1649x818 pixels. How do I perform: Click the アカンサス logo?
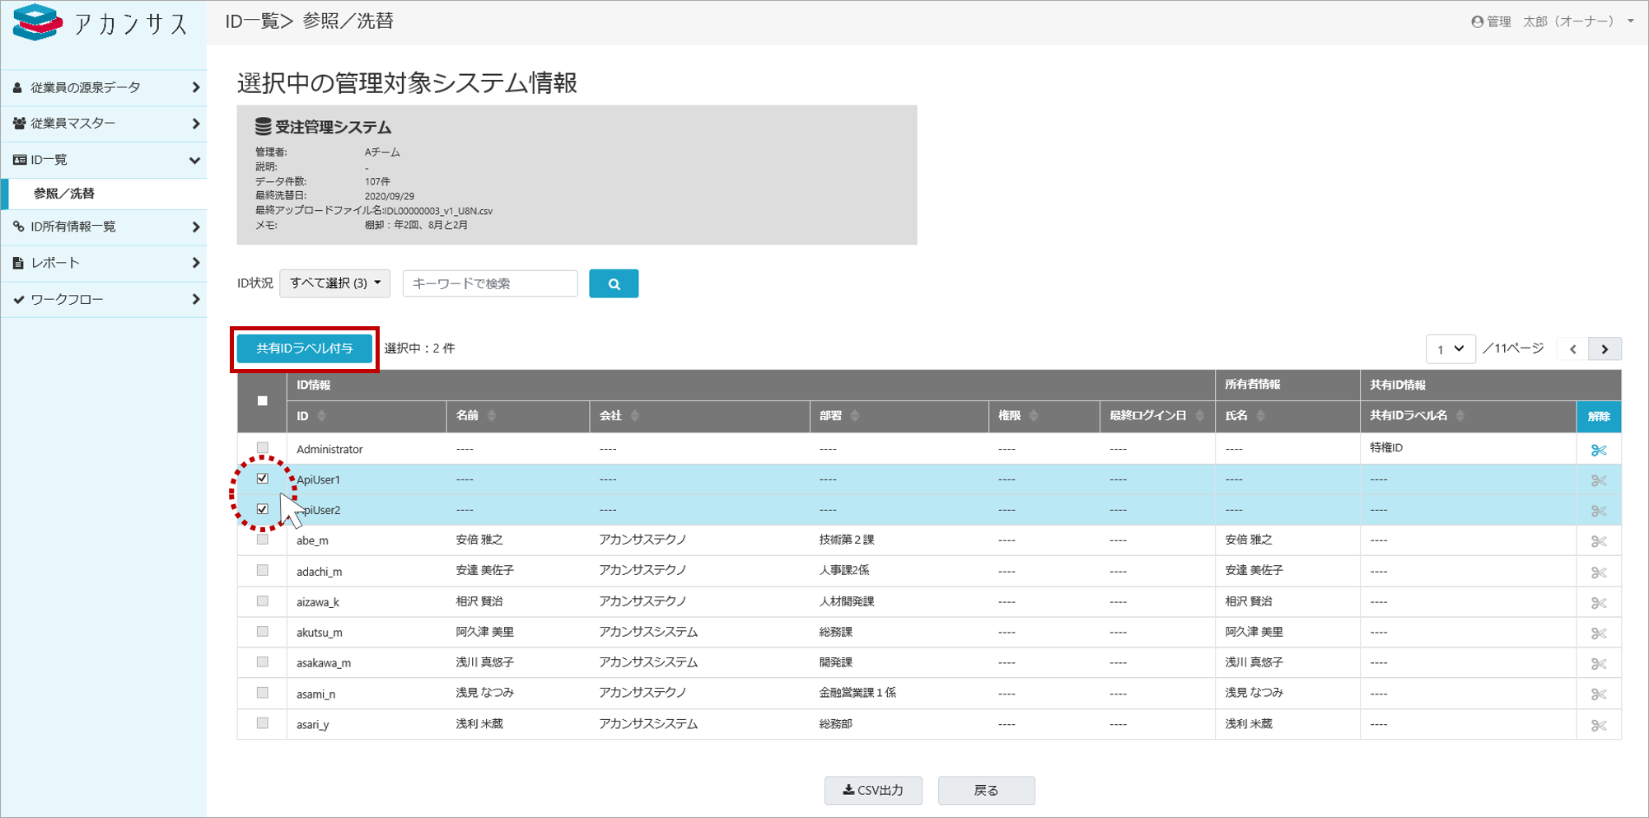(x=100, y=22)
